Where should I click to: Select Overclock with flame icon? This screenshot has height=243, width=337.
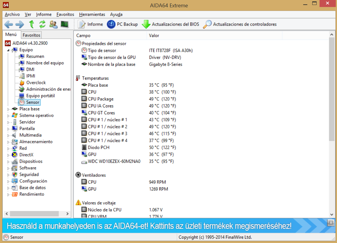pyautogui.click(x=32, y=83)
